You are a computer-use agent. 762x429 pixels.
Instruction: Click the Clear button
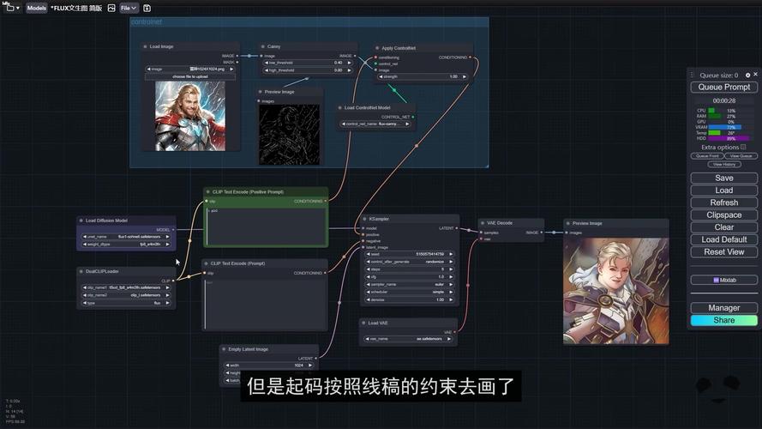pos(723,227)
